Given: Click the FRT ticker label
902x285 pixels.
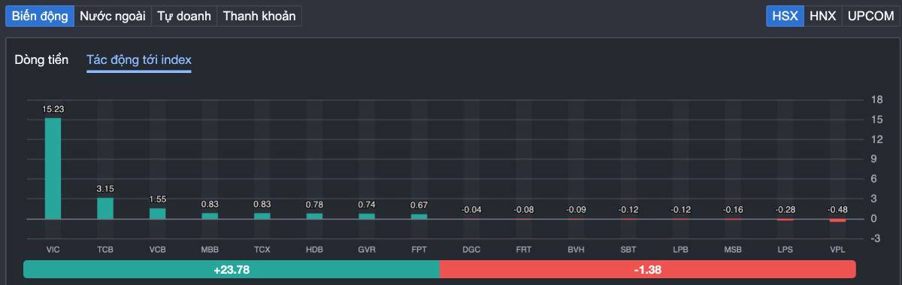Looking at the screenshot, I should tap(523, 249).
